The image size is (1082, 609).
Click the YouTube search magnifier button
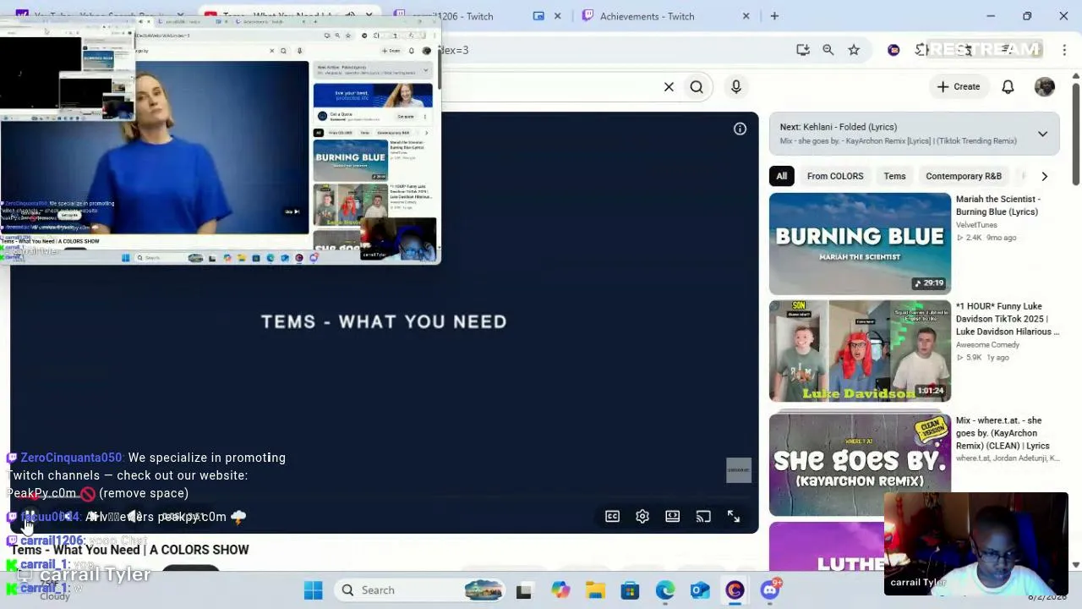click(x=697, y=86)
